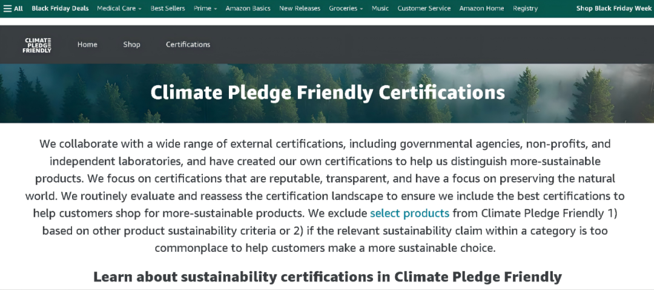Viewport: 654px width, 290px height.
Task: Open the Music section
Action: [380, 8]
